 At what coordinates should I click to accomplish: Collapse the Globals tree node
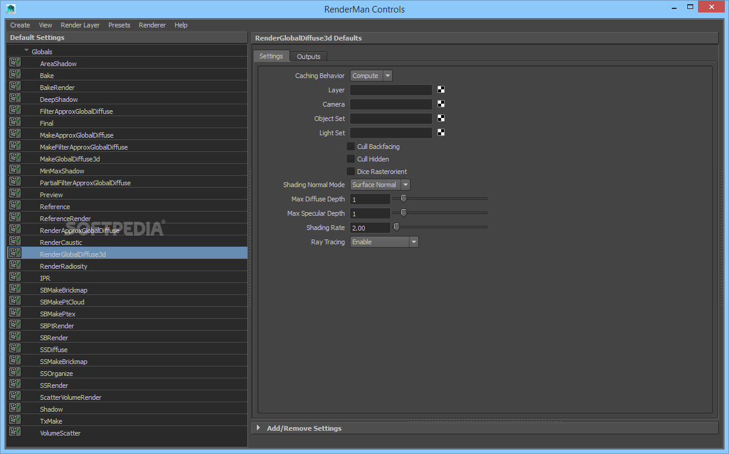pos(27,51)
